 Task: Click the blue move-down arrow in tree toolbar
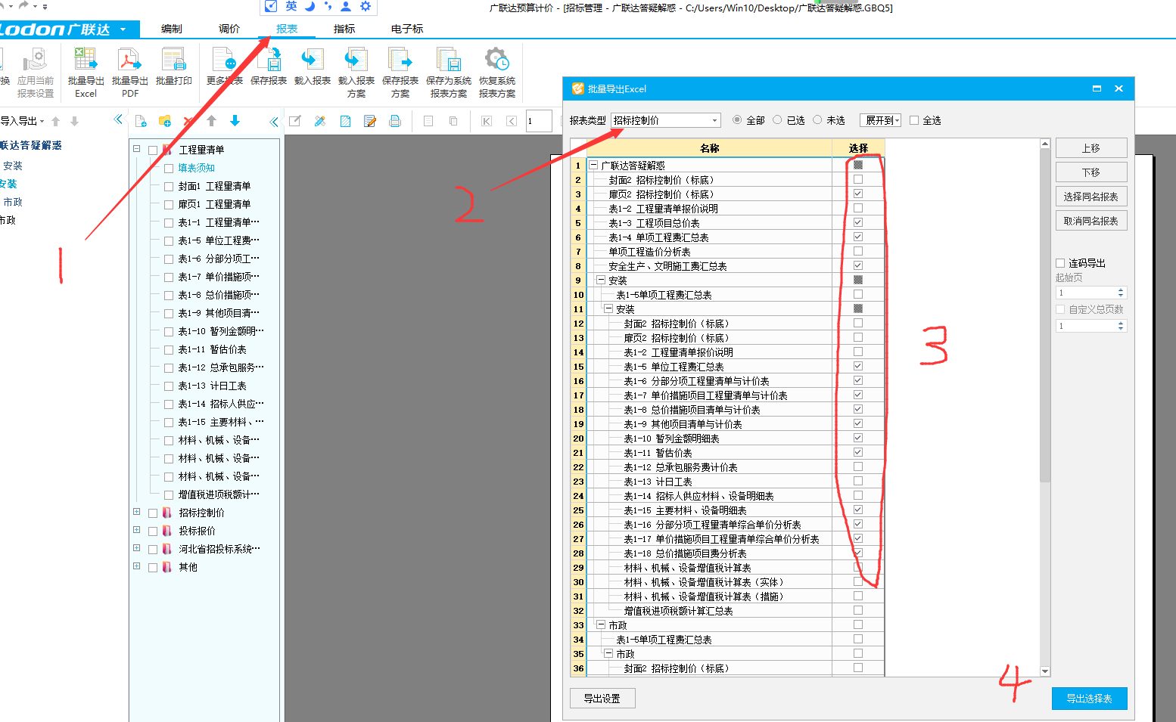pos(235,121)
